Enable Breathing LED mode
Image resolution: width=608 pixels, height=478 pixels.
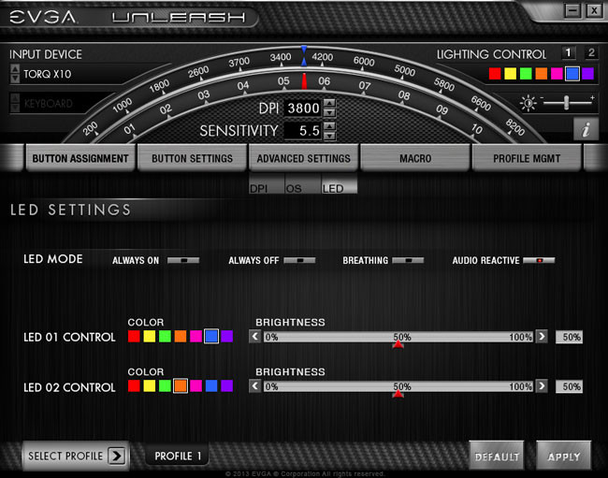click(408, 260)
